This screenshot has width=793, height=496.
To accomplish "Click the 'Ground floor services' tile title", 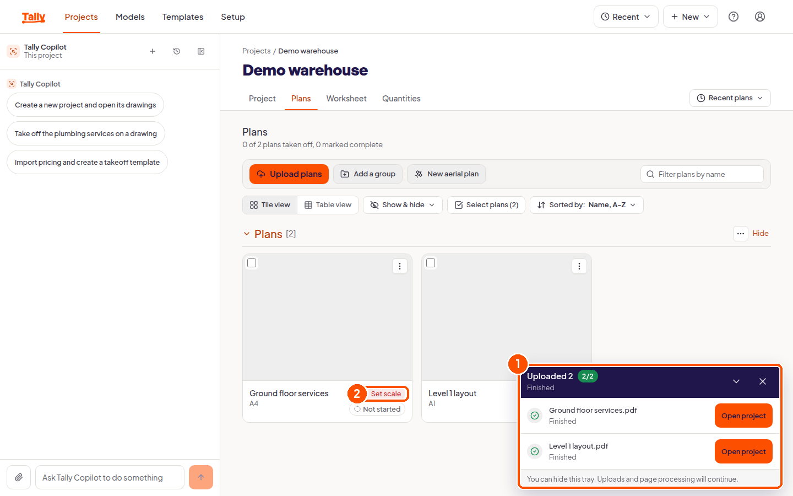I will (x=289, y=393).
